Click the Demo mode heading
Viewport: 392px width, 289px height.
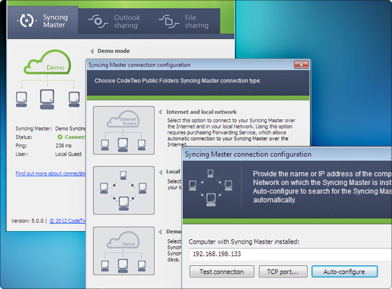[113, 51]
